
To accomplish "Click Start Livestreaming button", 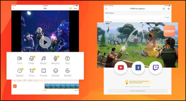I will pyautogui.click(x=137, y=91).
